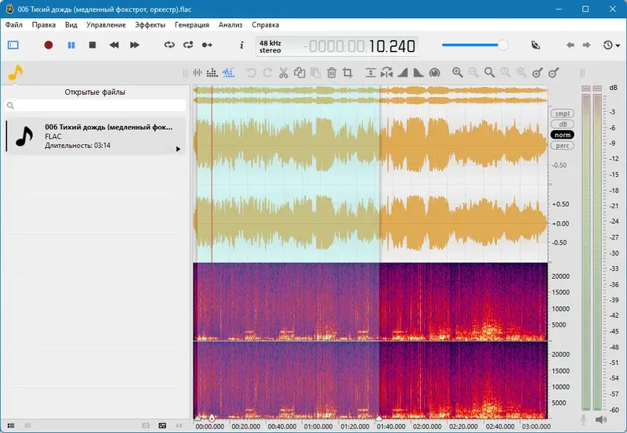This screenshot has width=627, height=433.
Task: Expand options arrow on the FLAC file item
Action: 178,149
